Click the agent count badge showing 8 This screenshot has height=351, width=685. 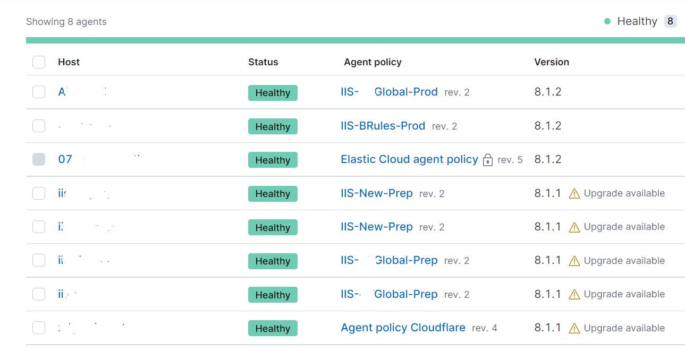tap(670, 22)
